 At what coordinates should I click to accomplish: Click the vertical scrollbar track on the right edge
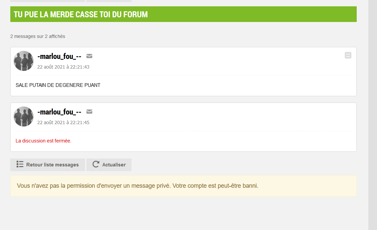(x=373, y=115)
